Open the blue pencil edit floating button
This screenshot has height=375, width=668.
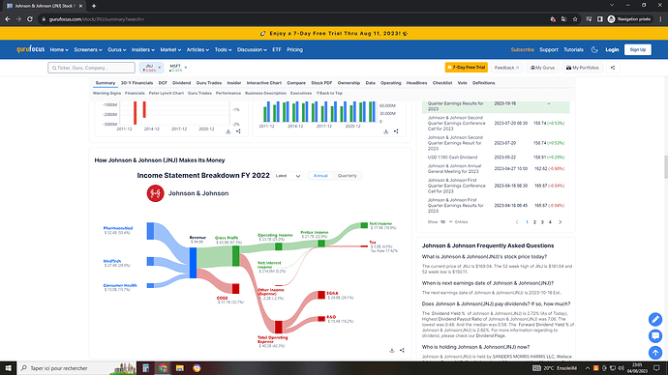click(x=655, y=319)
